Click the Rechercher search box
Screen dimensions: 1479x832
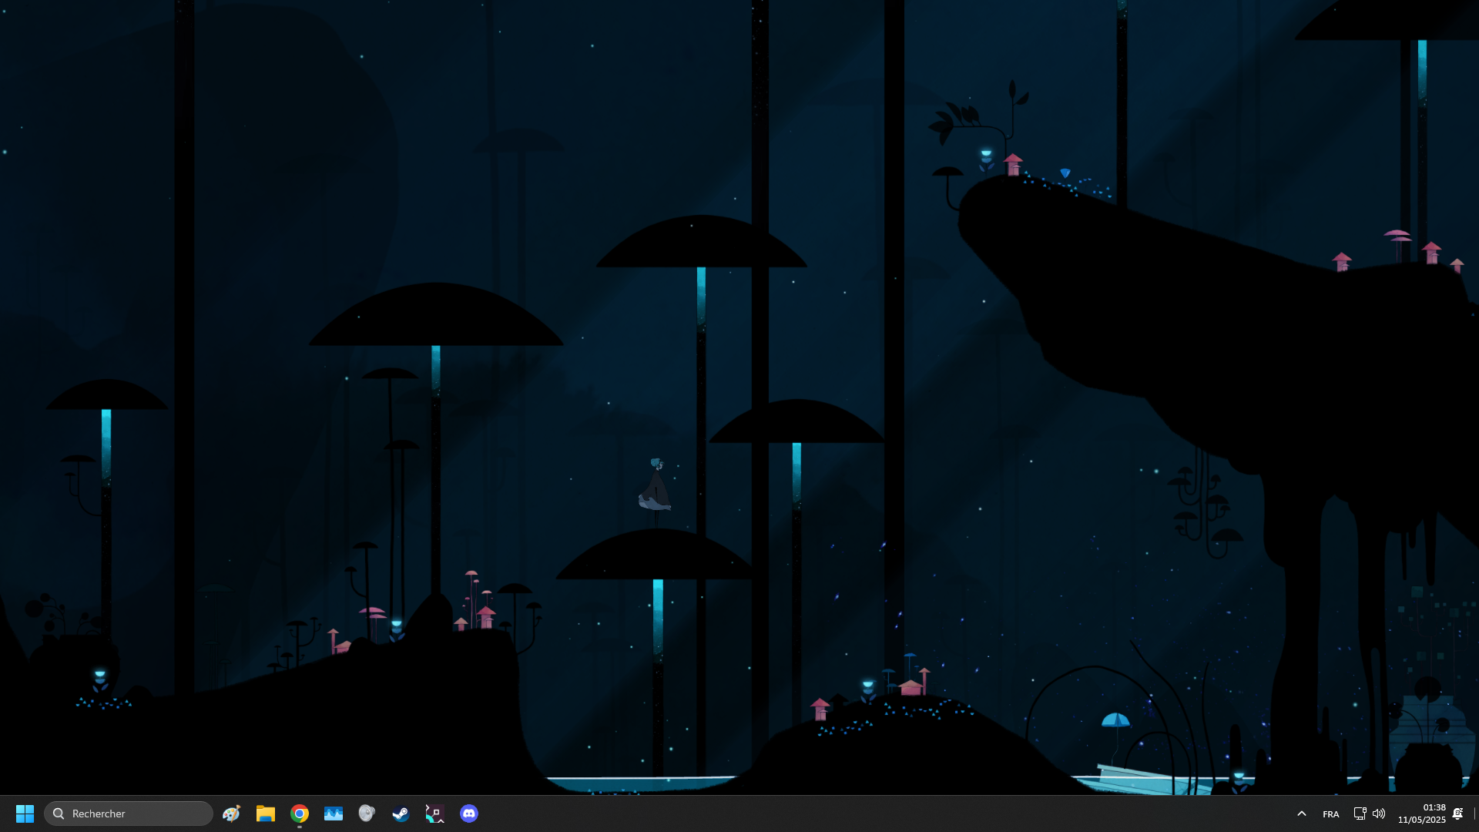(x=129, y=814)
